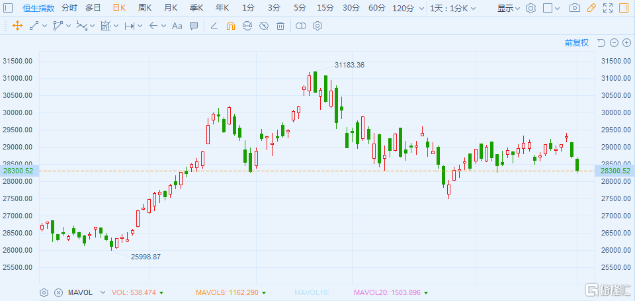The width and height of the screenshot is (635, 301).
Task: Expand line tool options dropdown arrow
Action: 44,26
